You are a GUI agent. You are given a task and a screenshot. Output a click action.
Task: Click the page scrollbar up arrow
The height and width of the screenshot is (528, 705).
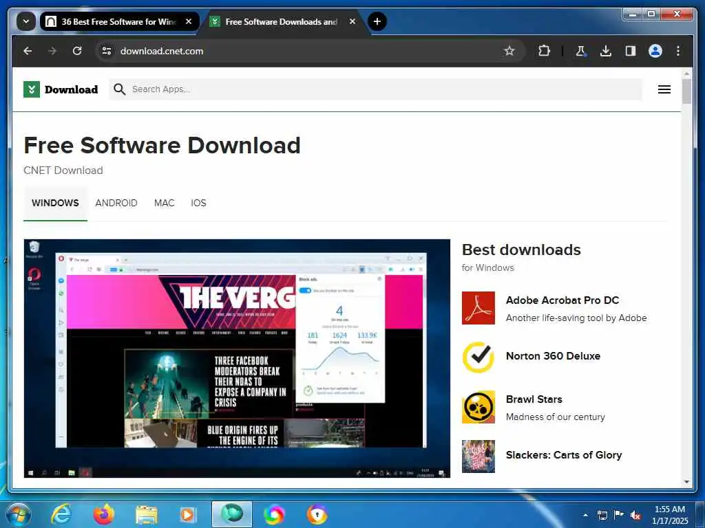(x=686, y=73)
